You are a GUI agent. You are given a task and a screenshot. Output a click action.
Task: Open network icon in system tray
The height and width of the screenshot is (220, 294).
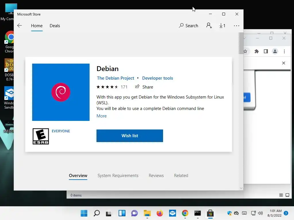pyautogui.click(x=253, y=213)
